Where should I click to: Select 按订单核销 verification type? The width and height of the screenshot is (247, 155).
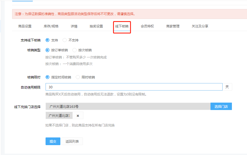tap(47, 50)
